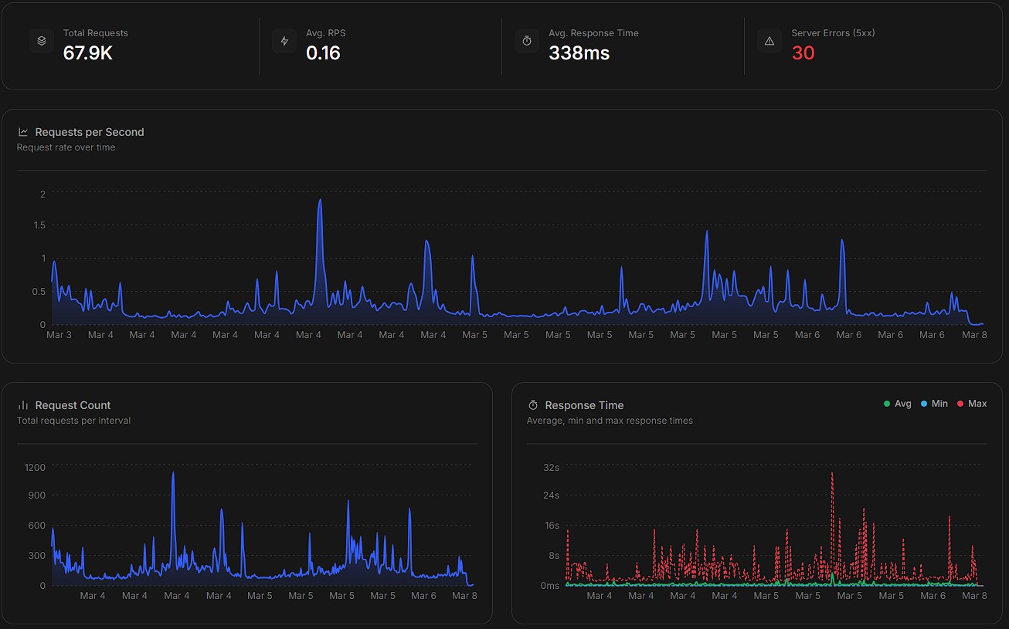Click the red Max legend dot
Viewport: 1009px width, 629px height.
[x=960, y=404]
